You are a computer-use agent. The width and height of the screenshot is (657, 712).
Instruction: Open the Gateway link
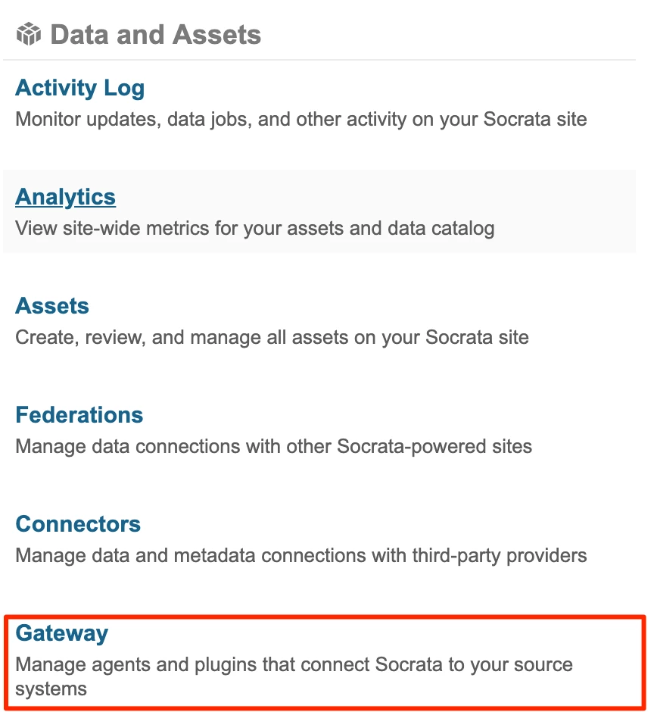click(x=62, y=633)
